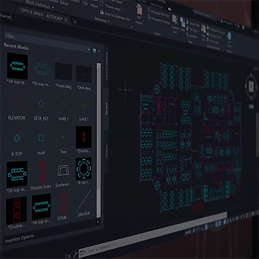This screenshot has width=259, height=259.
Task: Choose the _OBLIQUE line block
Action: 84,203
